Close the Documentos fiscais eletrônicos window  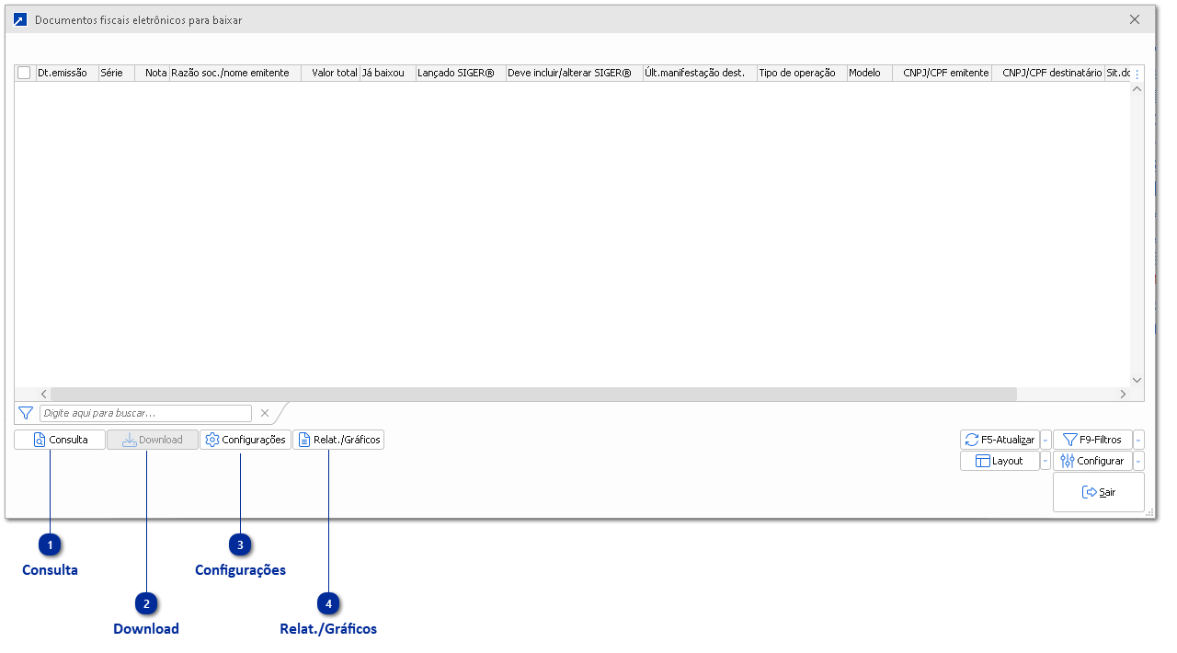1135,19
